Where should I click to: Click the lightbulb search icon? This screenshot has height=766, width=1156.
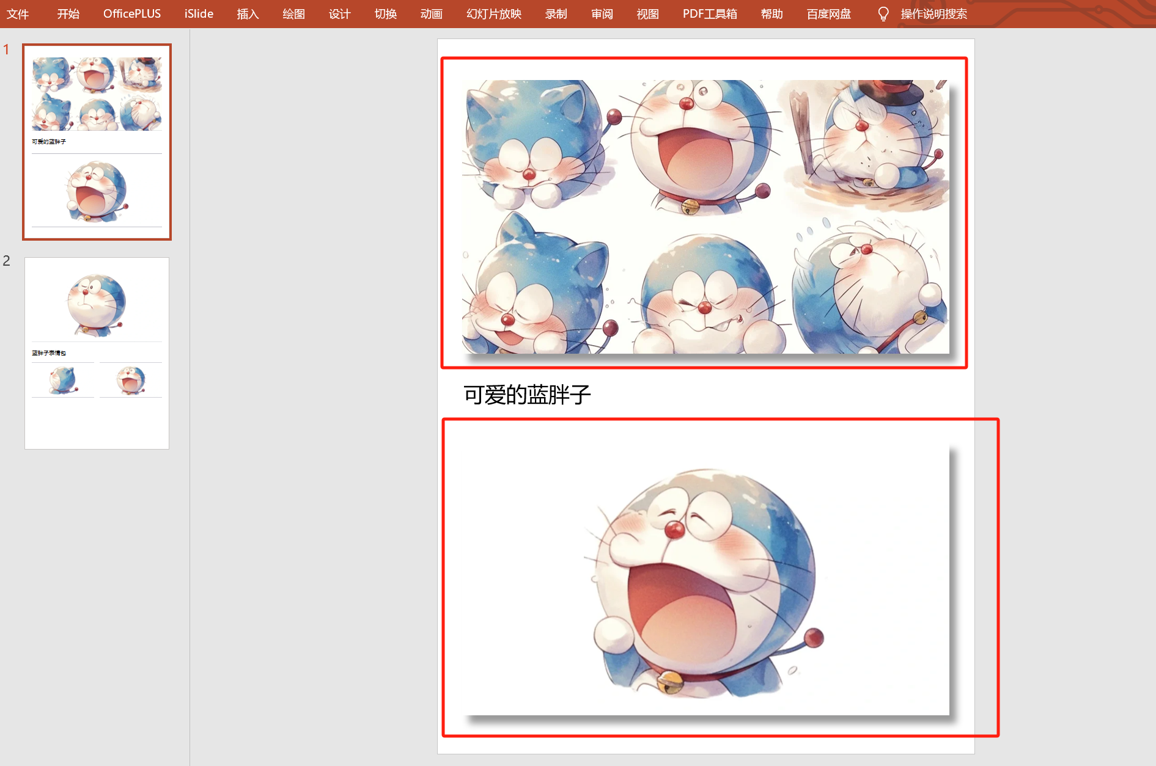[x=883, y=13]
